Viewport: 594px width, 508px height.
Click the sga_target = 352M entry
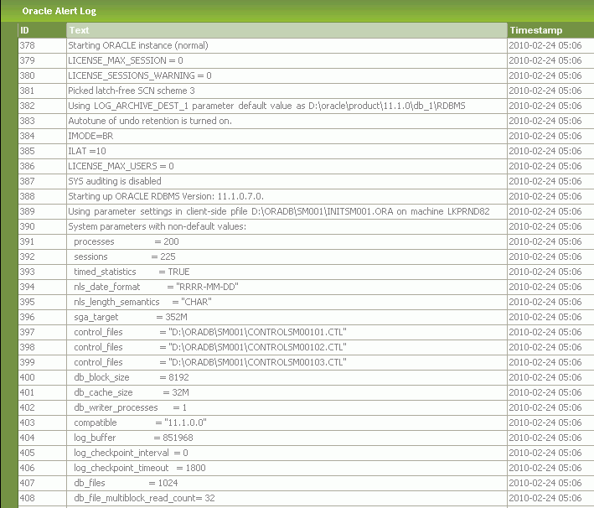[130, 317]
